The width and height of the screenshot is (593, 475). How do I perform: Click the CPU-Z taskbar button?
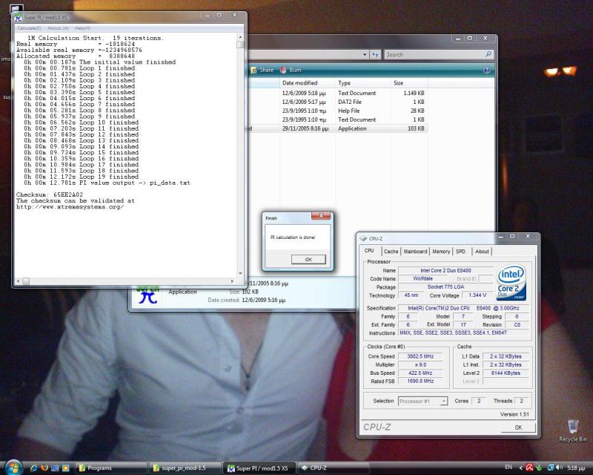coord(333,468)
